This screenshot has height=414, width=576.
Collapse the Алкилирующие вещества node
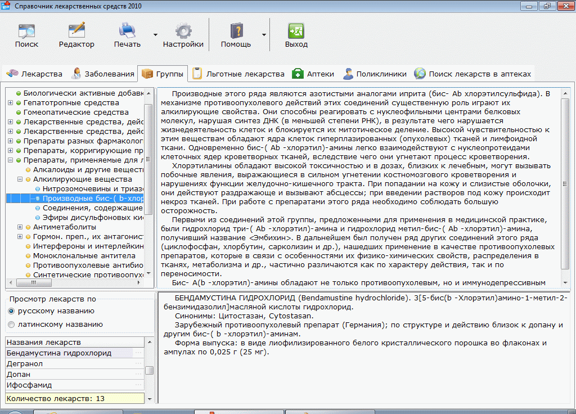click(20, 179)
